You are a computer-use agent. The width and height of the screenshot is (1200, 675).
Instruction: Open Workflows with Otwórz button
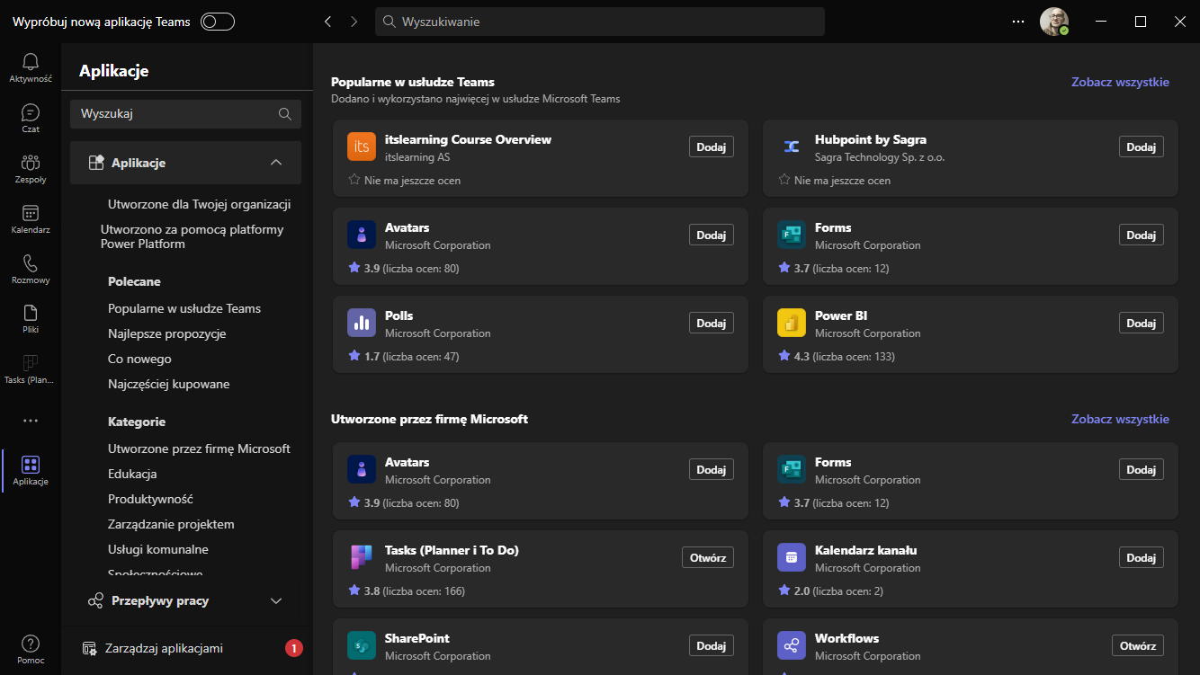point(1138,645)
